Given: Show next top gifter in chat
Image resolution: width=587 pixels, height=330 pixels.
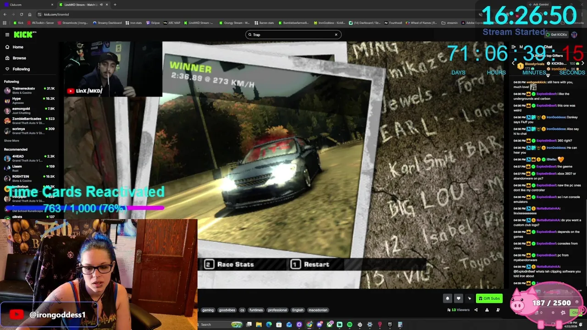Looking at the screenshot, I should point(582,63).
